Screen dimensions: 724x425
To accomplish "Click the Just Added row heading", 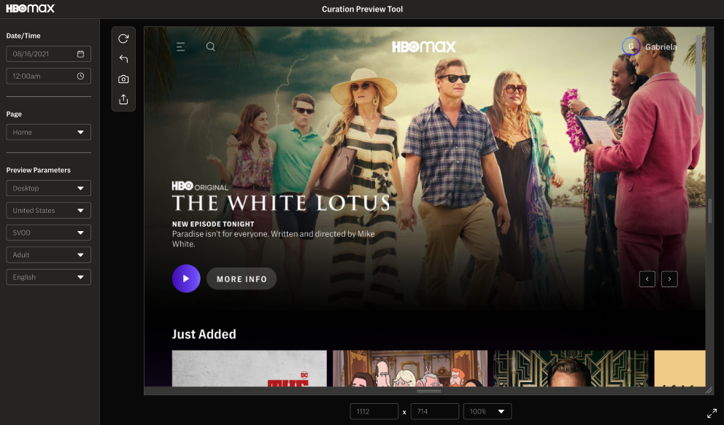I will pos(204,334).
